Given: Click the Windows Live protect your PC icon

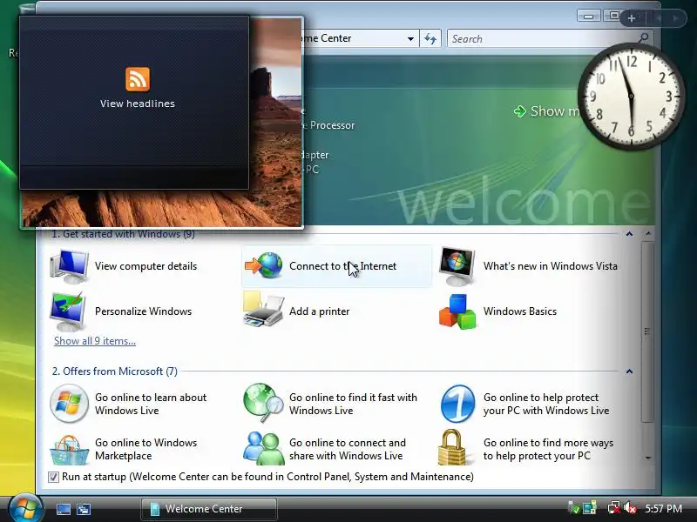Looking at the screenshot, I should (x=457, y=404).
